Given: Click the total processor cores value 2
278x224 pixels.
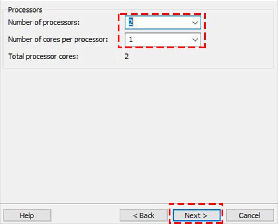Looking at the screenshot, I should pos(127,56).
